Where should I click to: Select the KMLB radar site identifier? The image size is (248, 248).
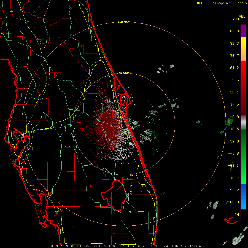point(157,246)
